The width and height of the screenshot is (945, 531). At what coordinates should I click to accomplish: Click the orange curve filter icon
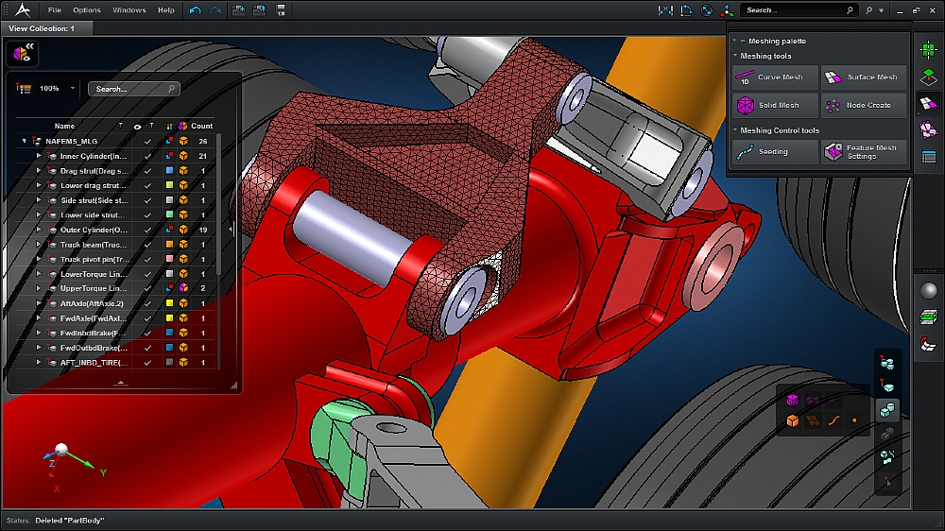point(833,420)
